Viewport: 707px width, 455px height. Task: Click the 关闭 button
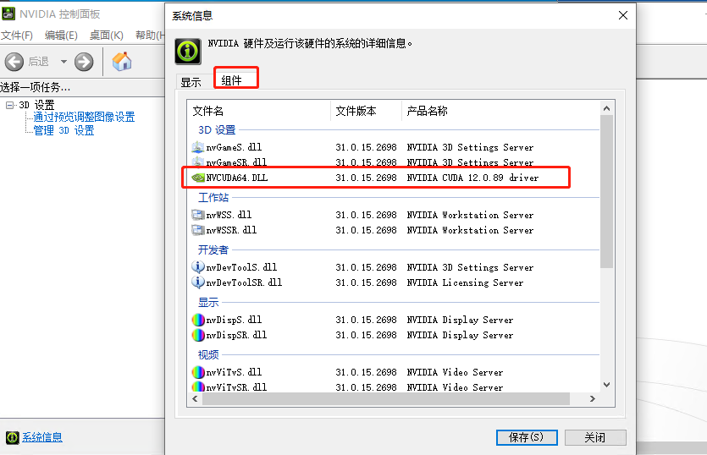click(x=595, y=437)
